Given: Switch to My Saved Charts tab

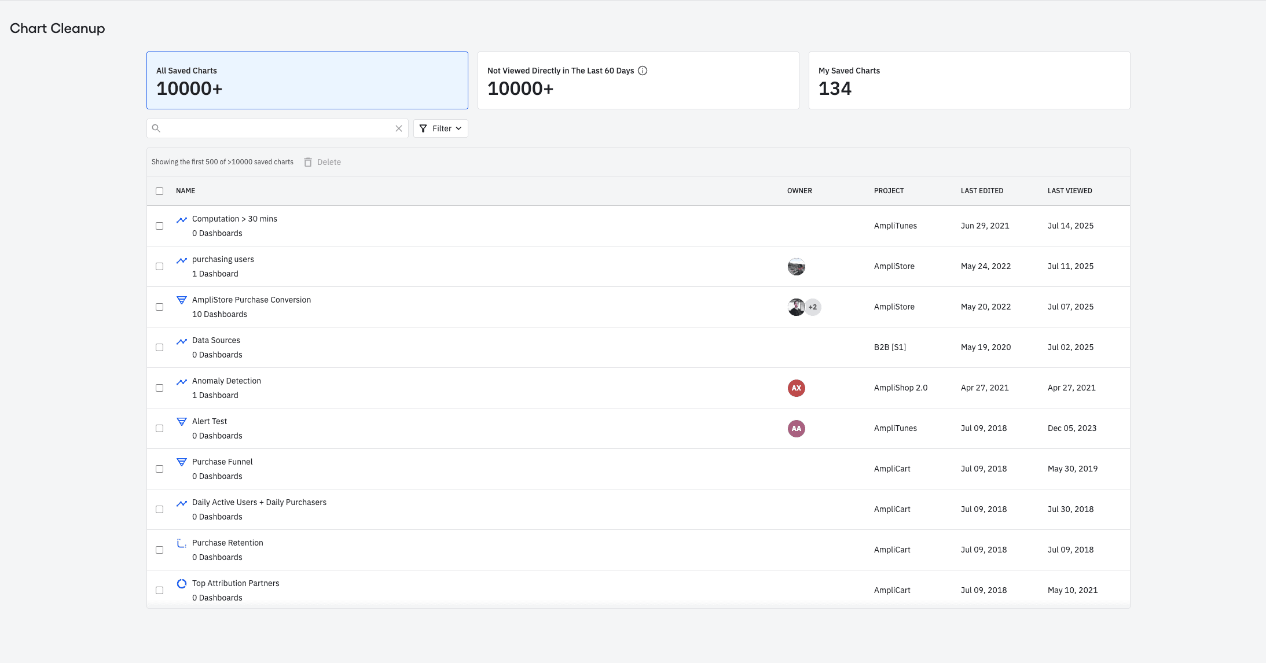Looking at the screenshot, I should tap(969, 80).
